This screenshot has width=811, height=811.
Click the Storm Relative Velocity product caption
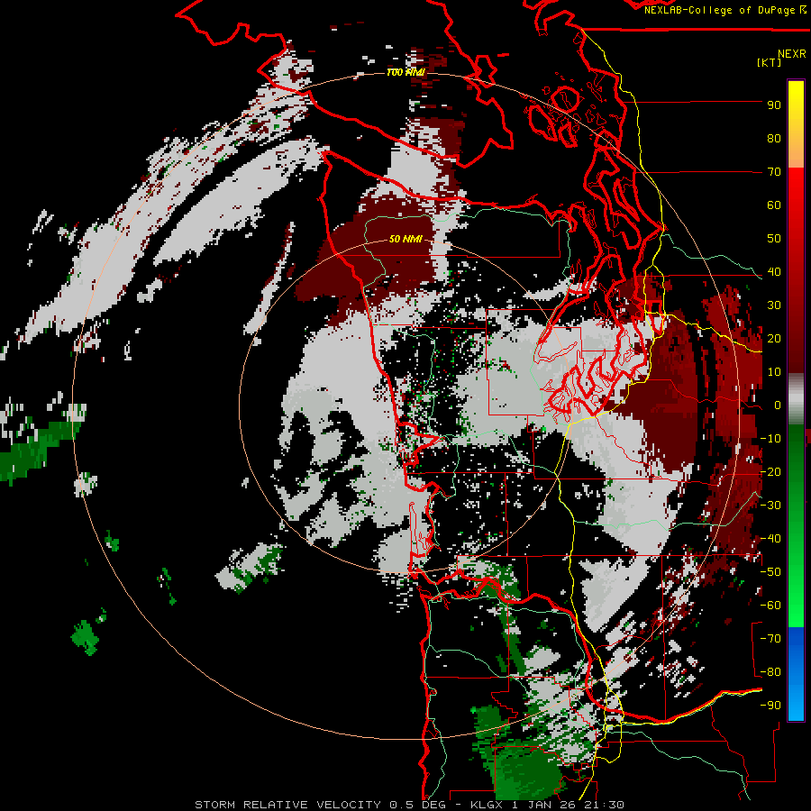click(x=409, y=805)
